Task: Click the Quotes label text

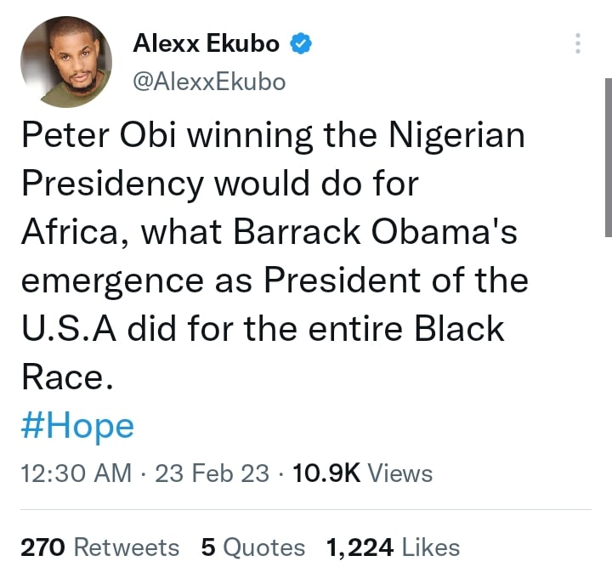Action: 263,547
